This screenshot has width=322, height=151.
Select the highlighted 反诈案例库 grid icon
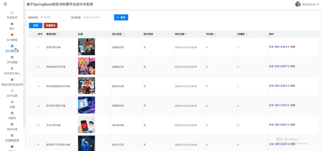(x=12, y=46)
